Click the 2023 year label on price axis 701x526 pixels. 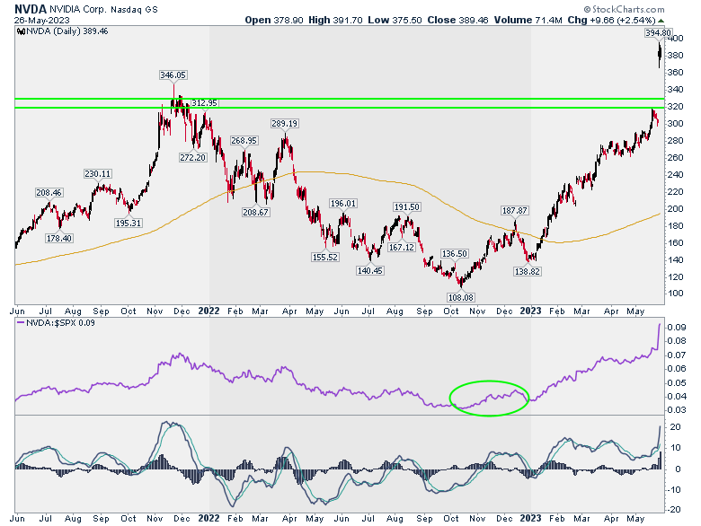(530, 311)
